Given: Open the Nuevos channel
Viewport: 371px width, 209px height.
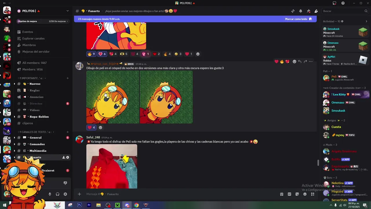Looking at the screenshot, I should point(43,84).
